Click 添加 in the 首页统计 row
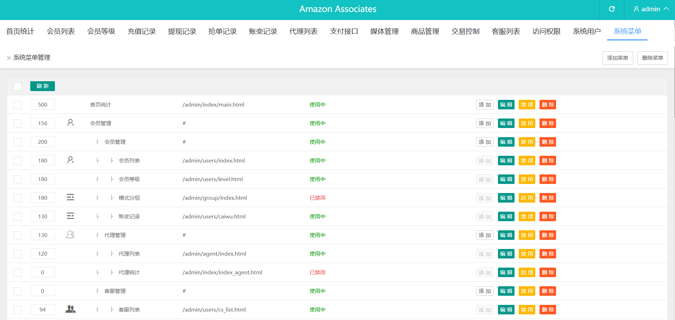The image size is (675, 320). point(485,105)
